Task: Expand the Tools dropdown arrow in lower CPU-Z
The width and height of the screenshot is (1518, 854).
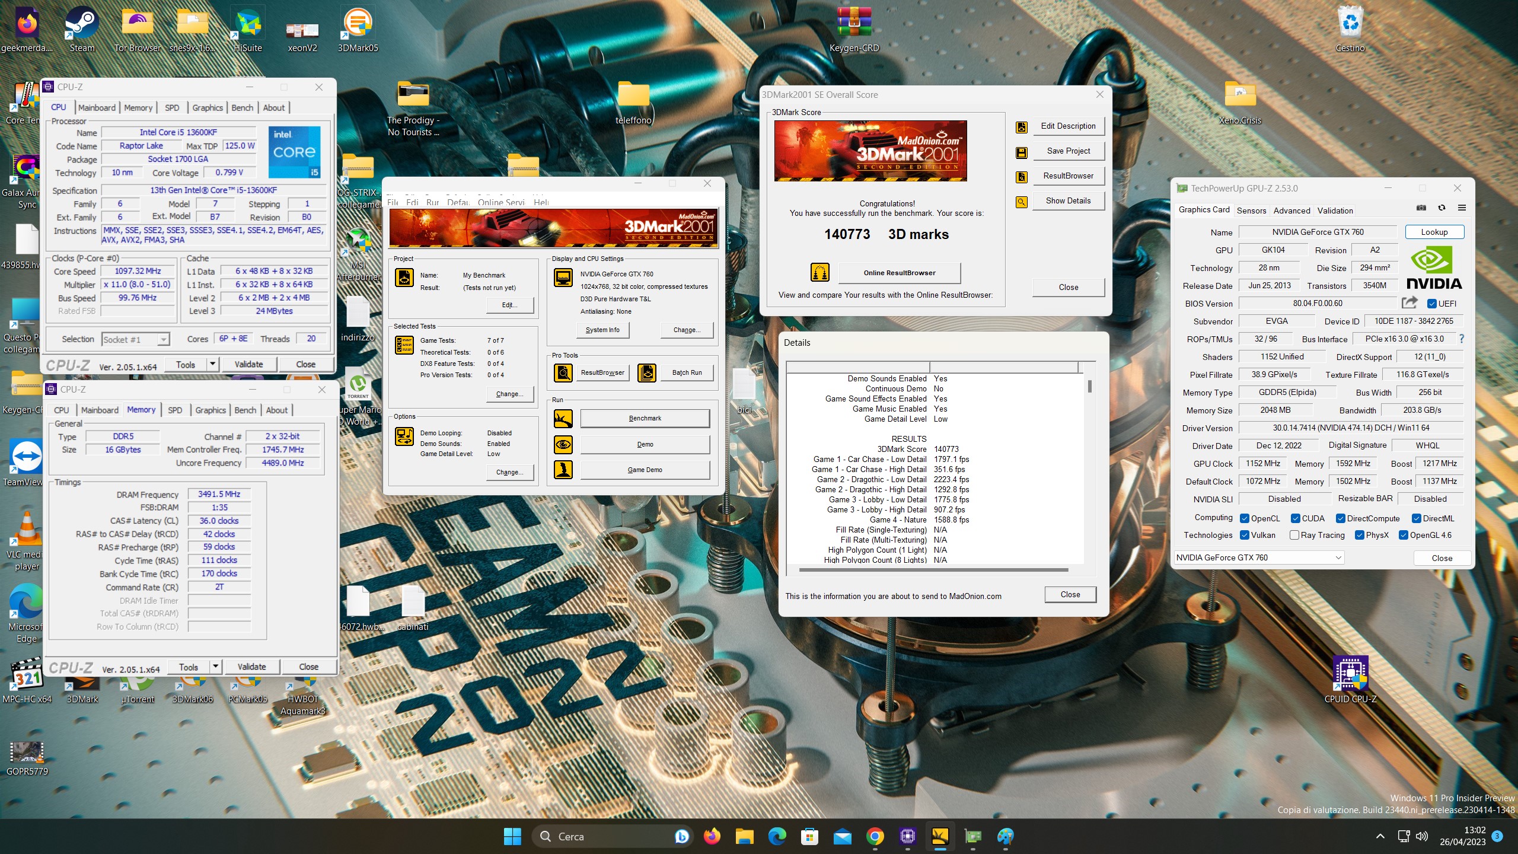Action: click(215, 667)
